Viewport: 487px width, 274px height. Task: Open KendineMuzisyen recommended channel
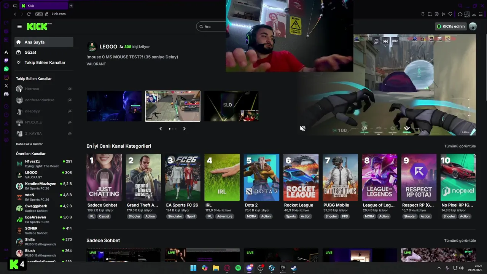(x=44, y=186)
